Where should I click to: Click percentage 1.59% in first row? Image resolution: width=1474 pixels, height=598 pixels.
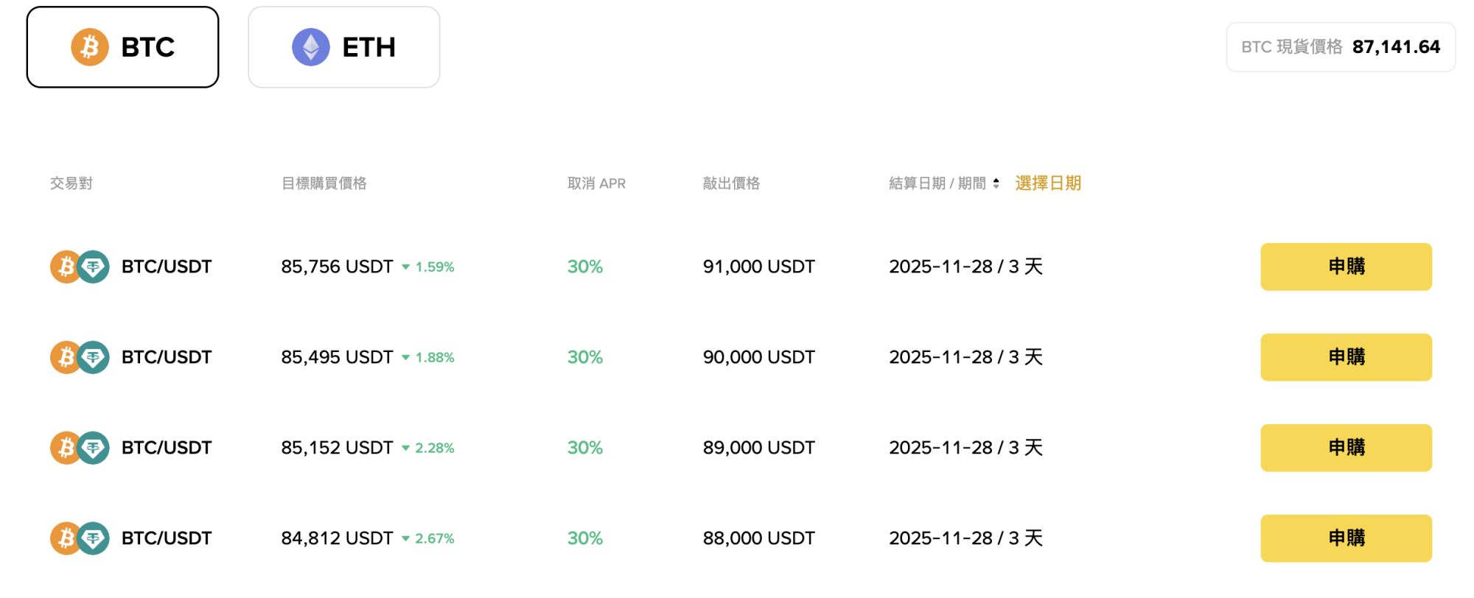[x=435, y=267]
